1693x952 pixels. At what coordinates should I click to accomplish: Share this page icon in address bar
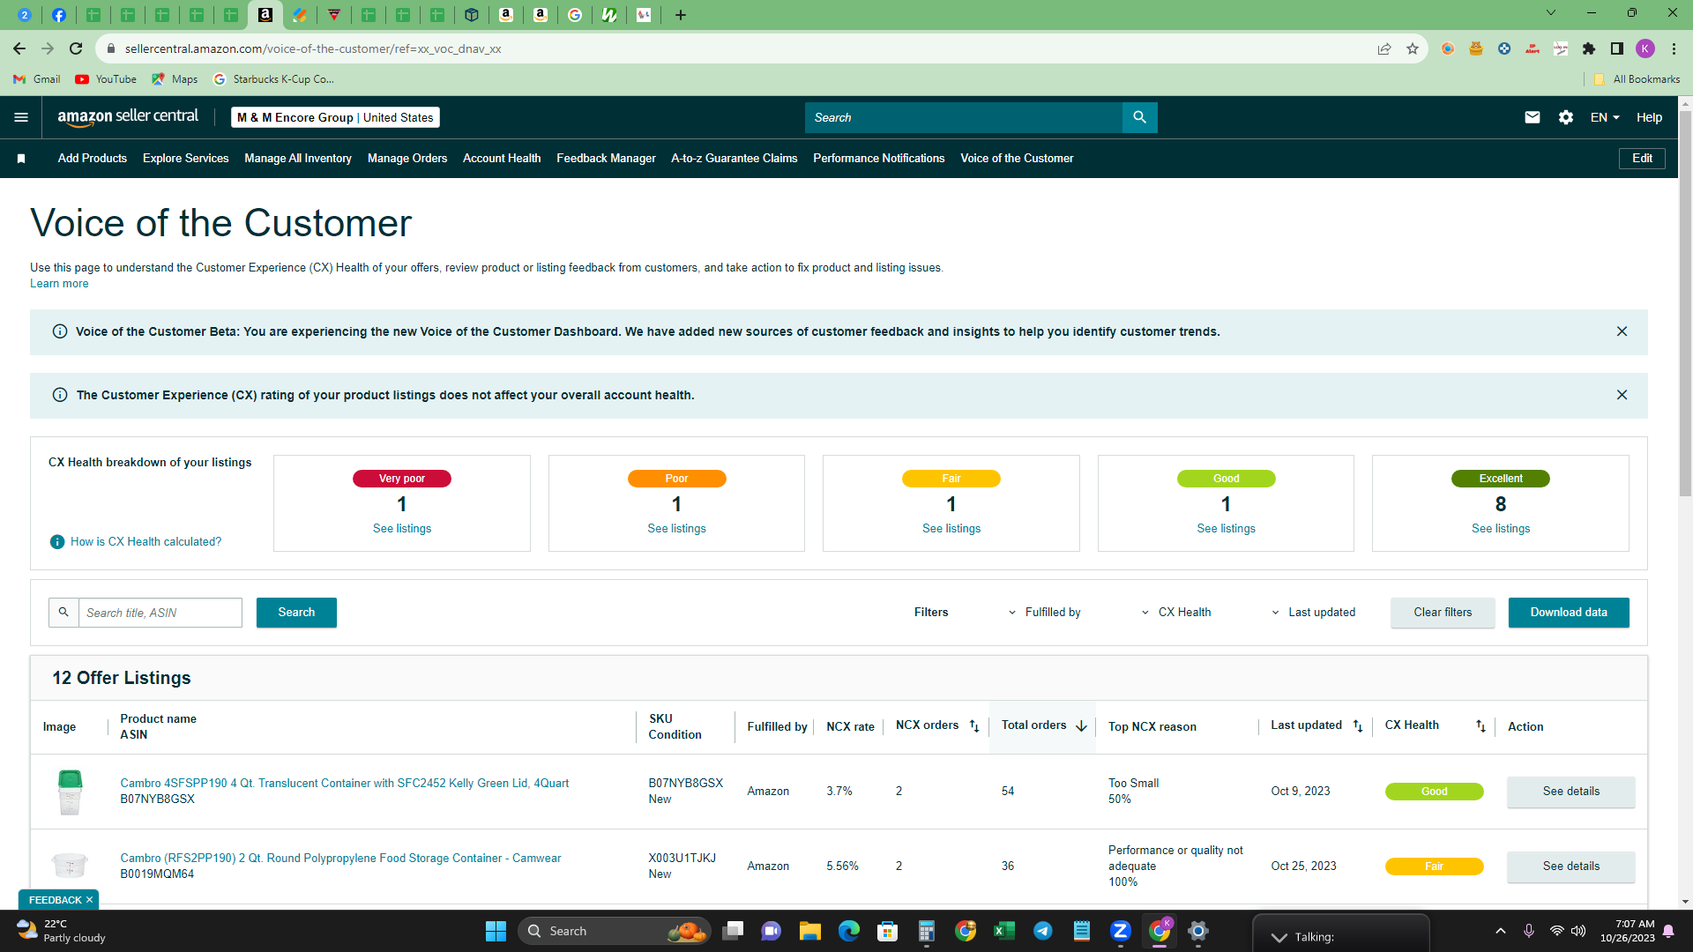coord(1384,48)
